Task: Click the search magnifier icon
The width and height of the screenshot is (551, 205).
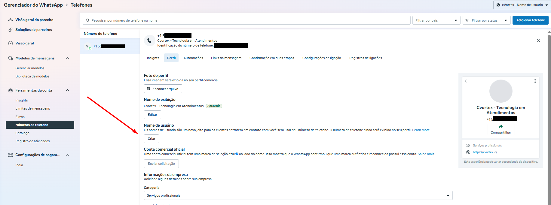Action: [88, 20]
